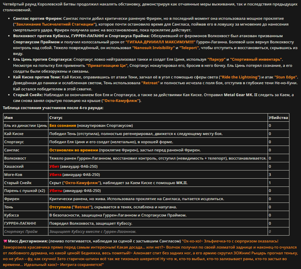Click 'Таблица состояния участников после 4-го раунда:'
This screenshot has width=301, height=269.
pyautogui.click(x=53, y=108)
